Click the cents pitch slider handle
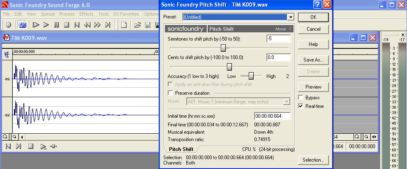The height and width of the screenshot is (169, 407). pos(229,67)
